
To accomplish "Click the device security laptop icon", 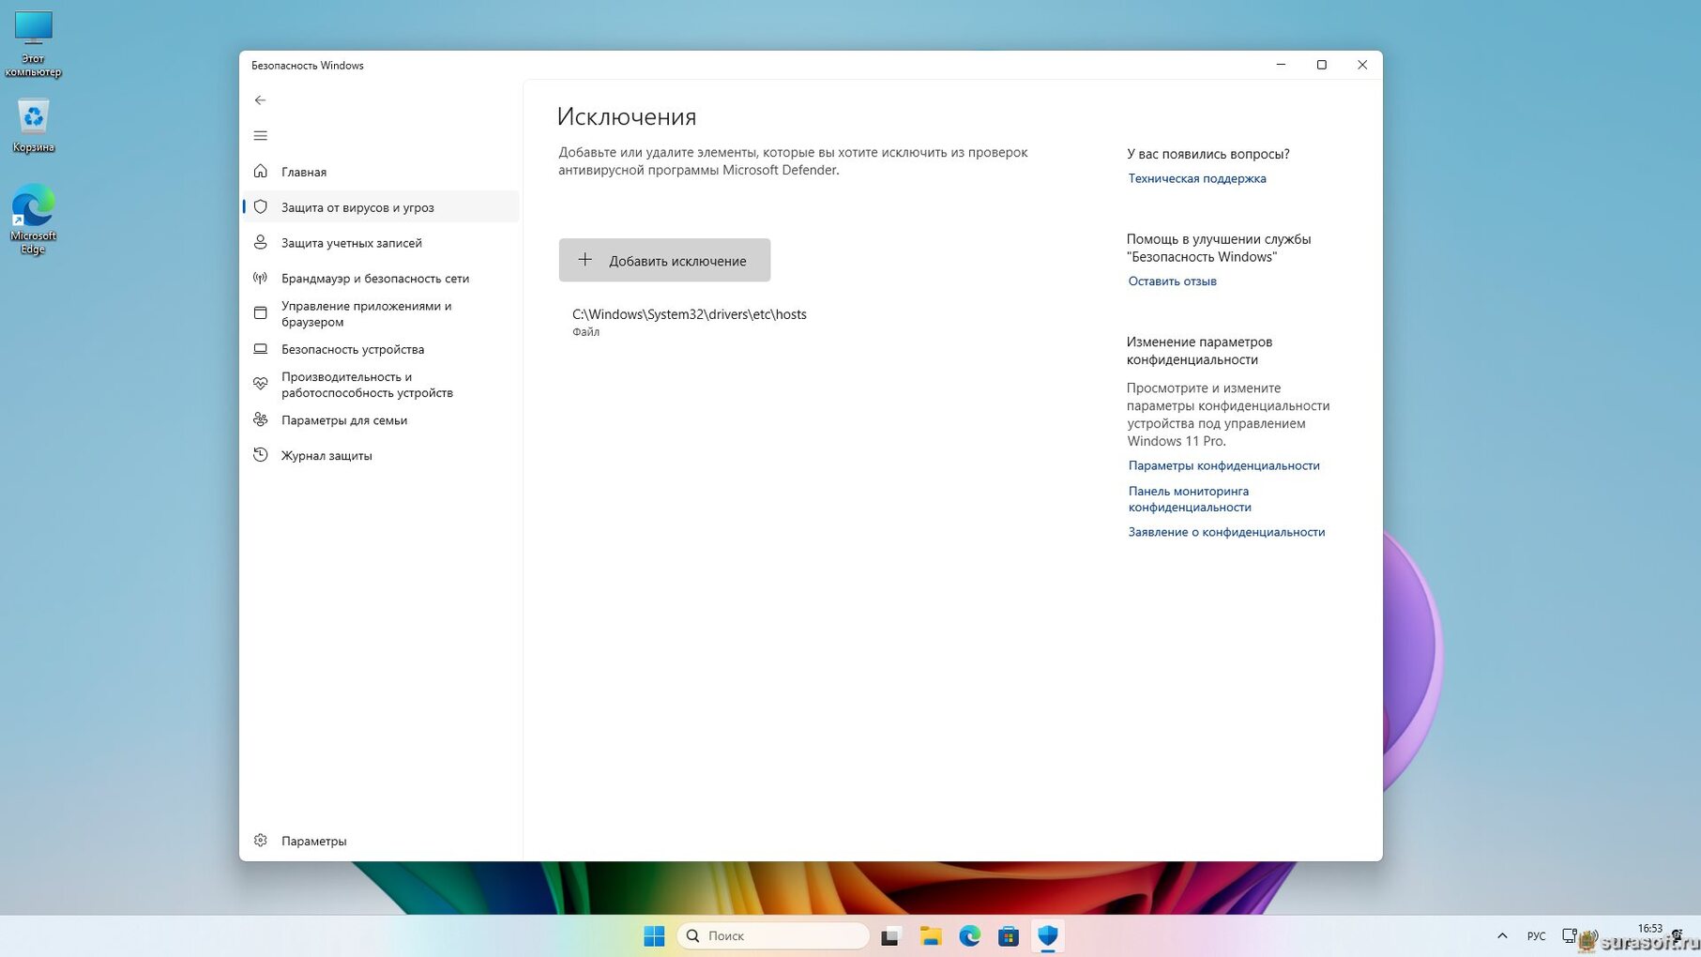I will pos(261,349).
